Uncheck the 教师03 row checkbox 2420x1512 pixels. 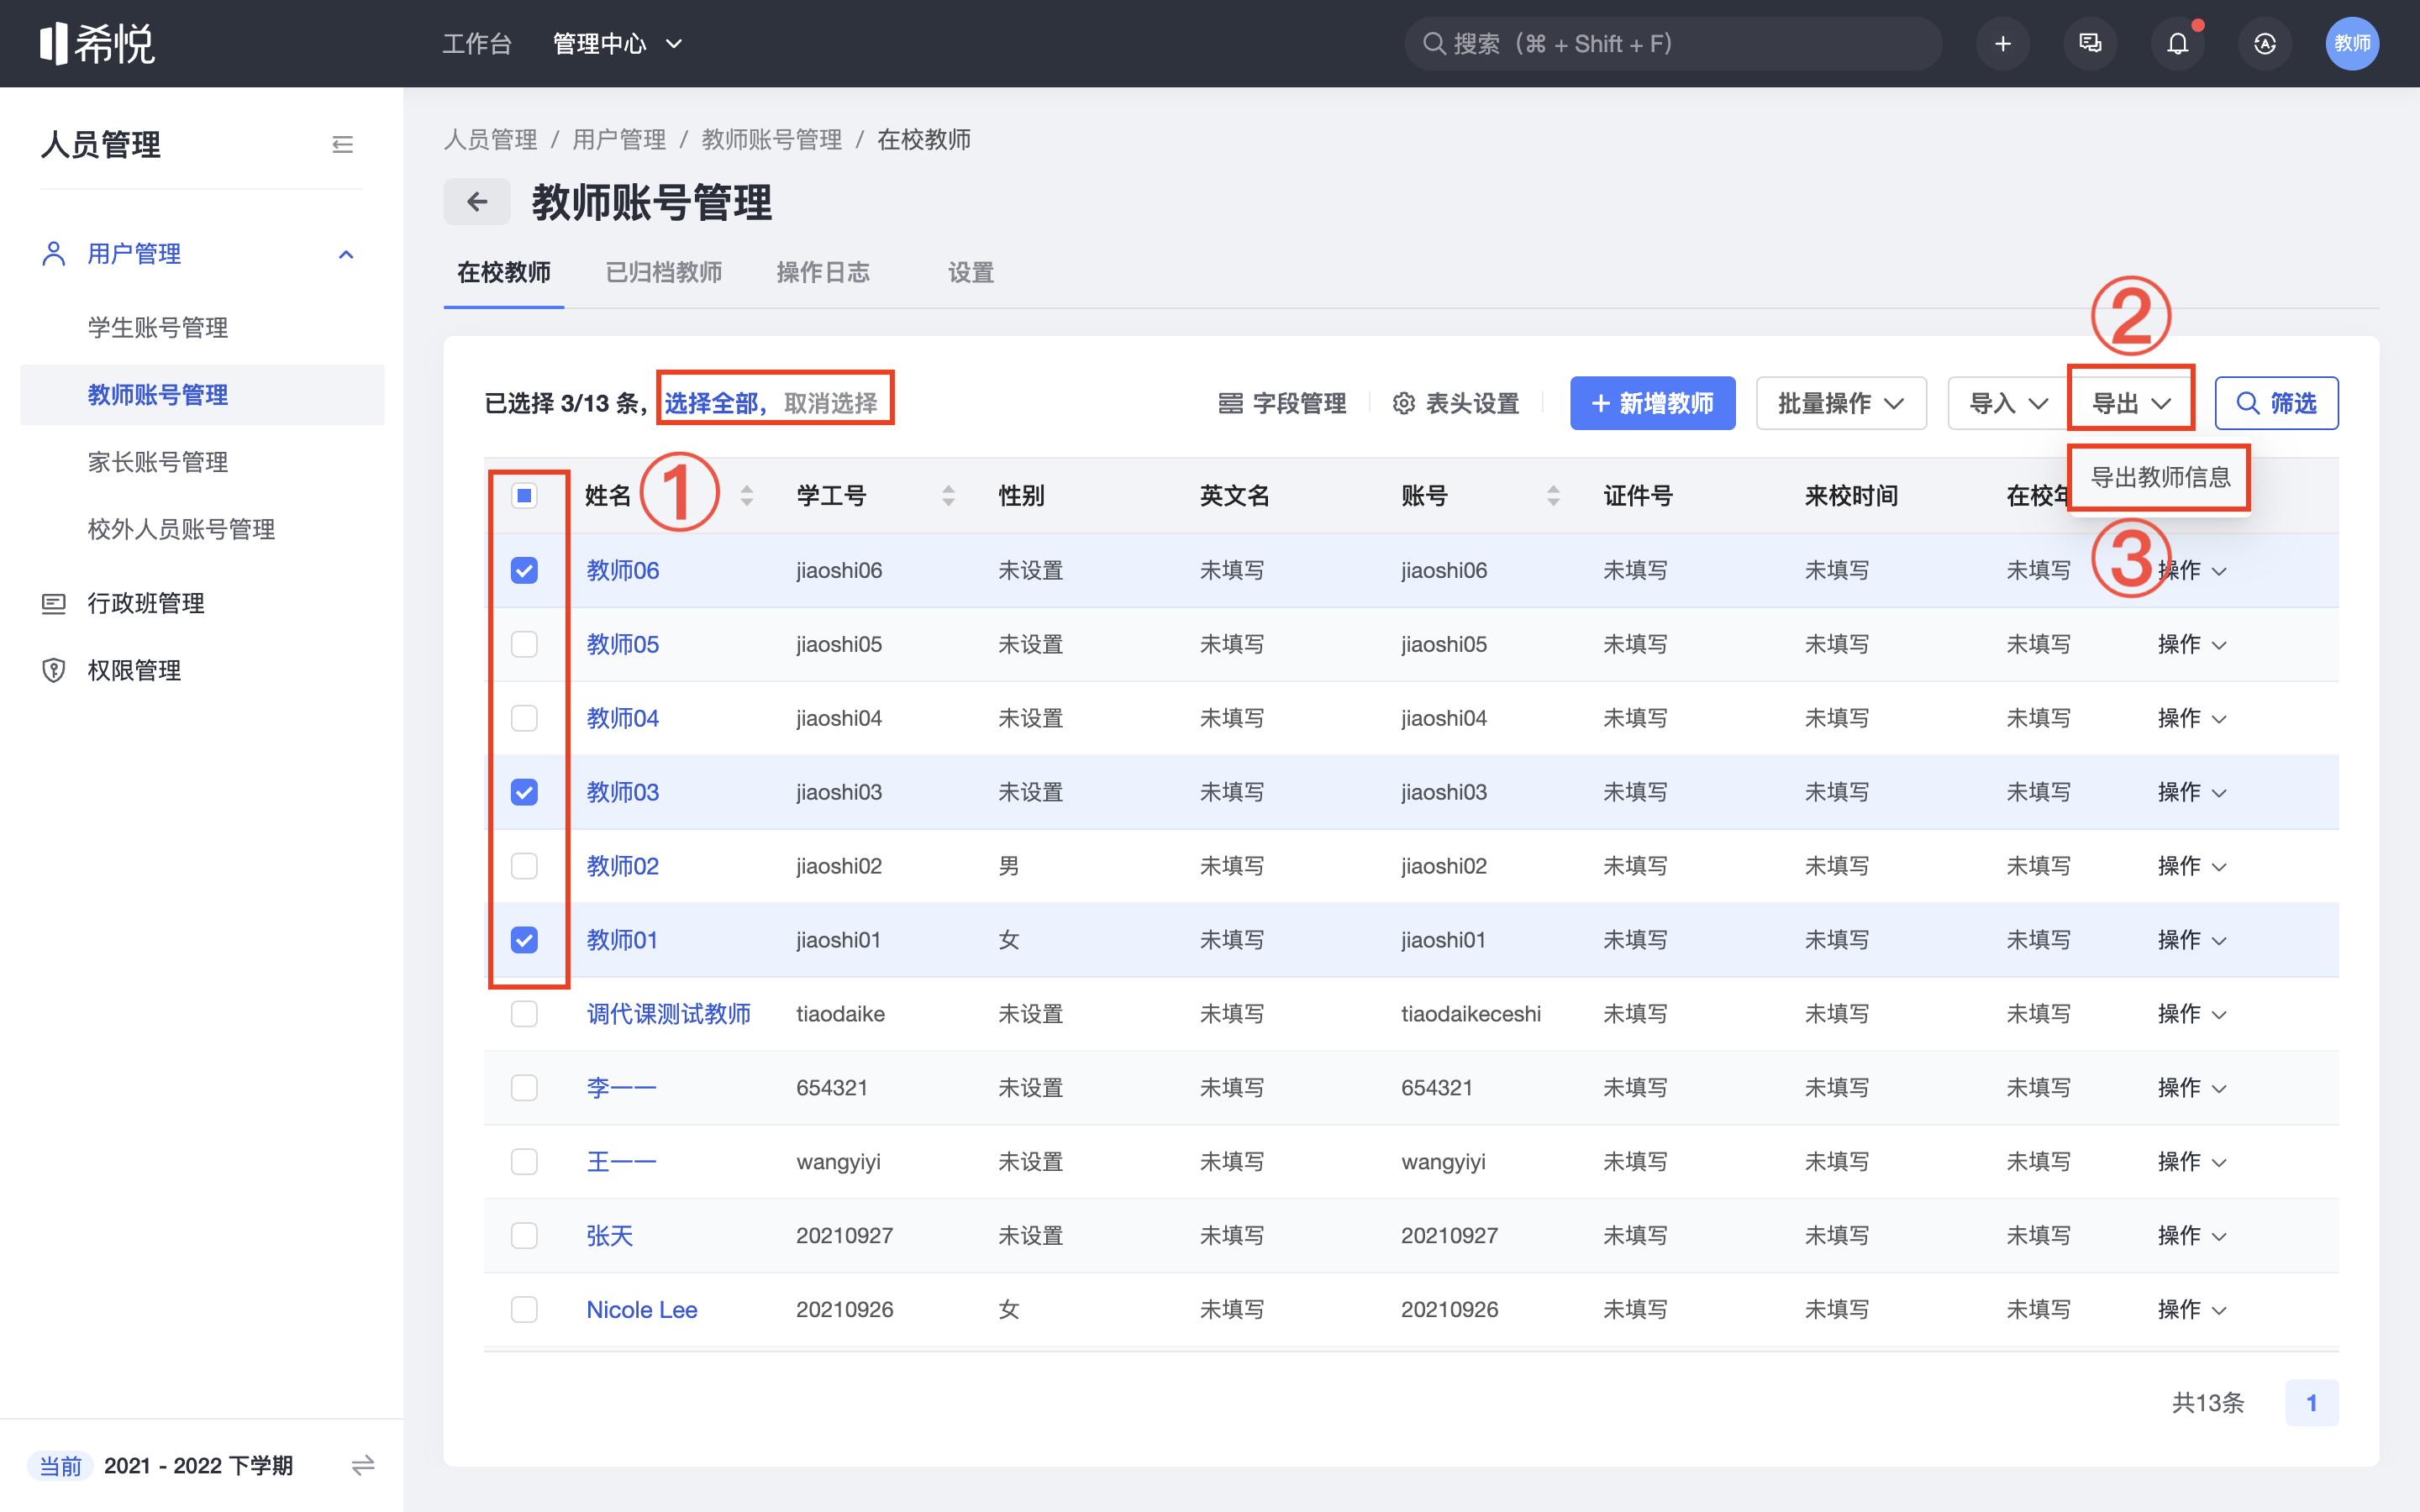(524, 792)
